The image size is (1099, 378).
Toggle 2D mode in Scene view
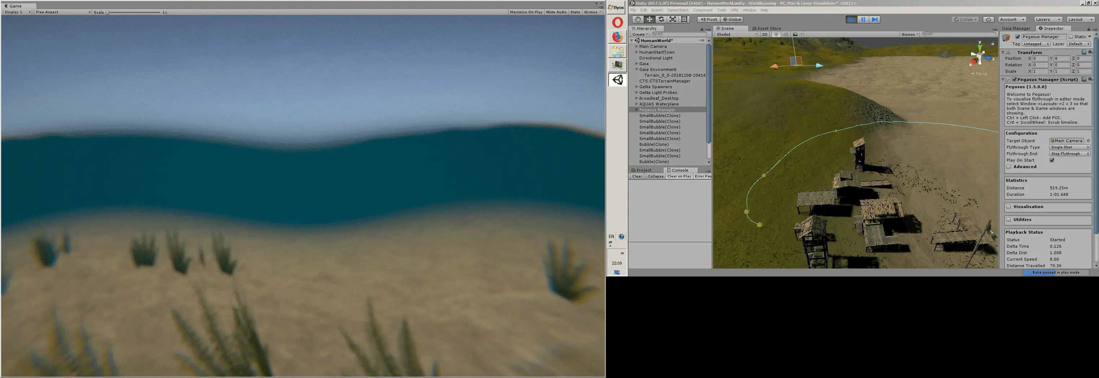[765, 35]
